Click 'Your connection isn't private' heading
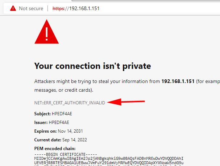220x166 pixels. 92,66
